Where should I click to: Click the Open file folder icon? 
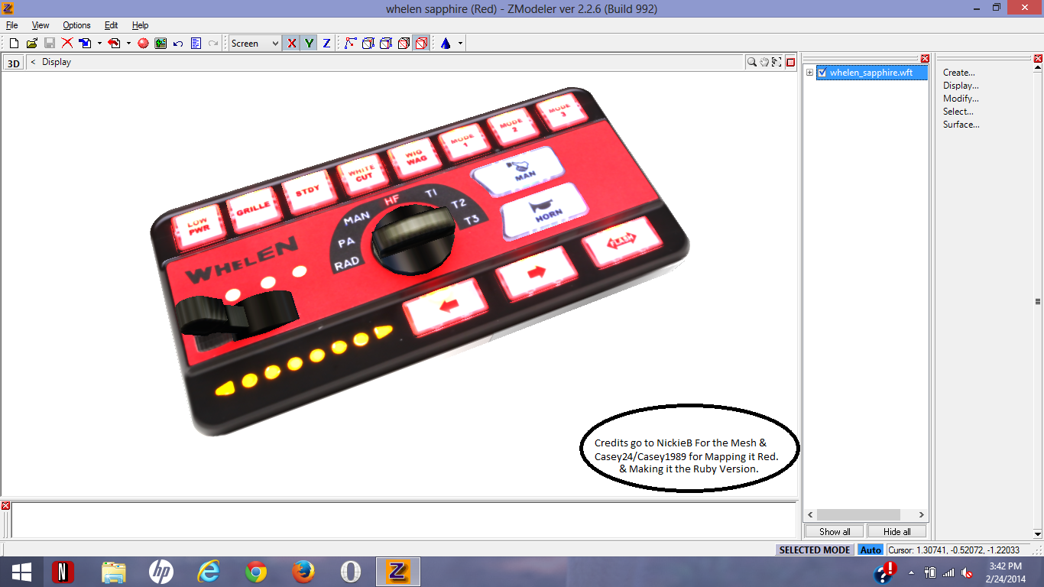[x=31, y=44]
